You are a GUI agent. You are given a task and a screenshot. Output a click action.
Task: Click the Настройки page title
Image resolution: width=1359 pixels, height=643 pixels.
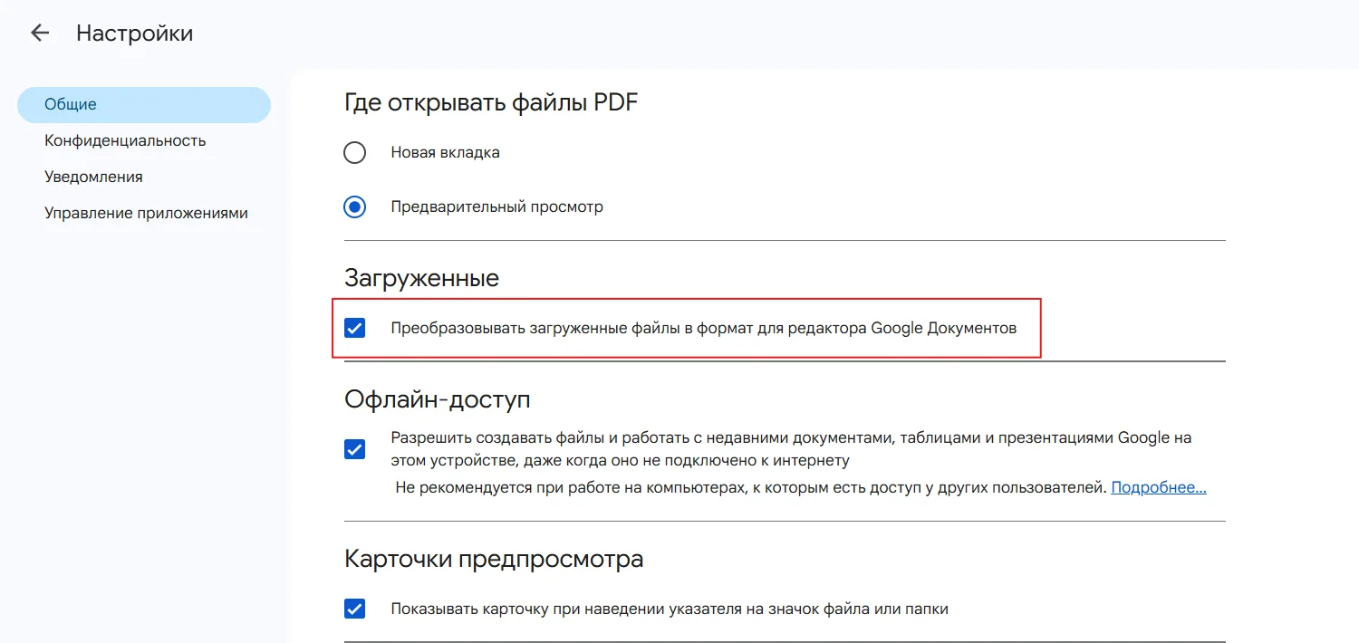(134, 34)
